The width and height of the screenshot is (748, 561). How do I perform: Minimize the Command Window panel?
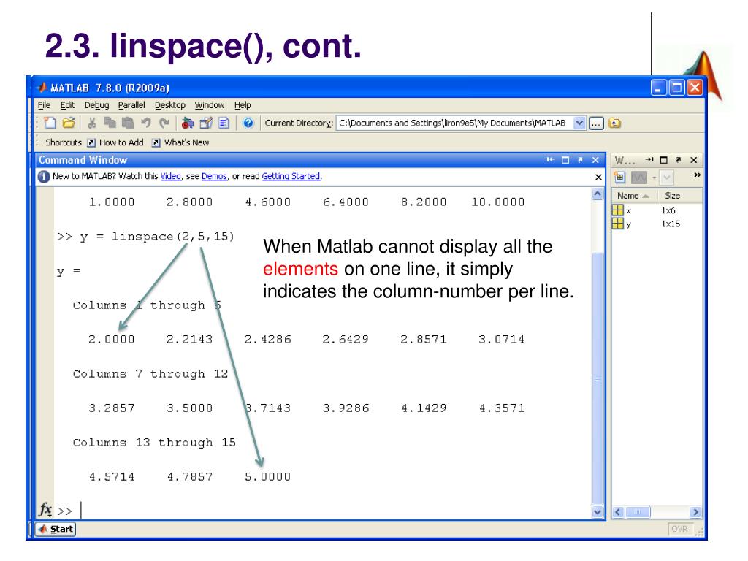click(x=551, y=160)
